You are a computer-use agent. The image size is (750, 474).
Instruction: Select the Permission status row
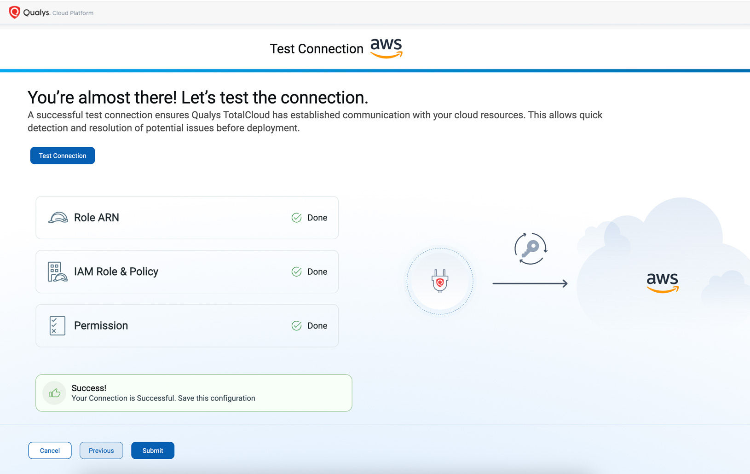click(187, 326)
